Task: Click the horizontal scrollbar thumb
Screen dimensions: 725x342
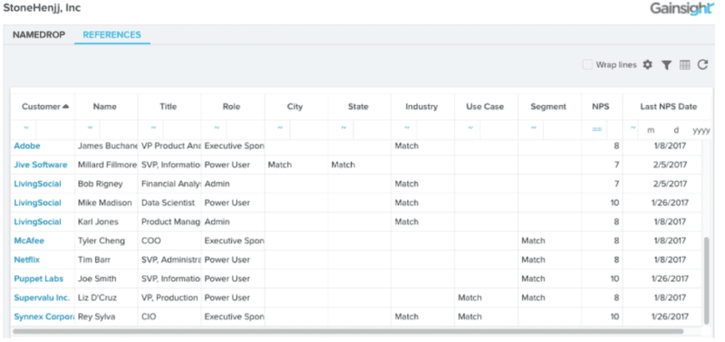Action: click(x=348, y=331)
